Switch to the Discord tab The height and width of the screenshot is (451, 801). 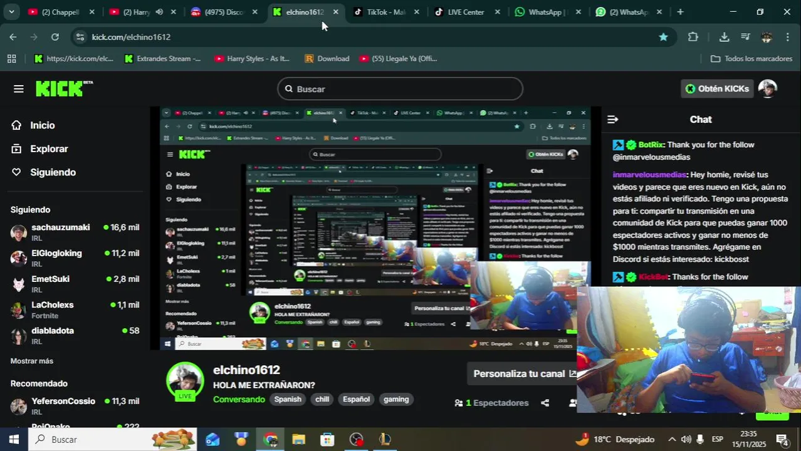coord(224,12)
